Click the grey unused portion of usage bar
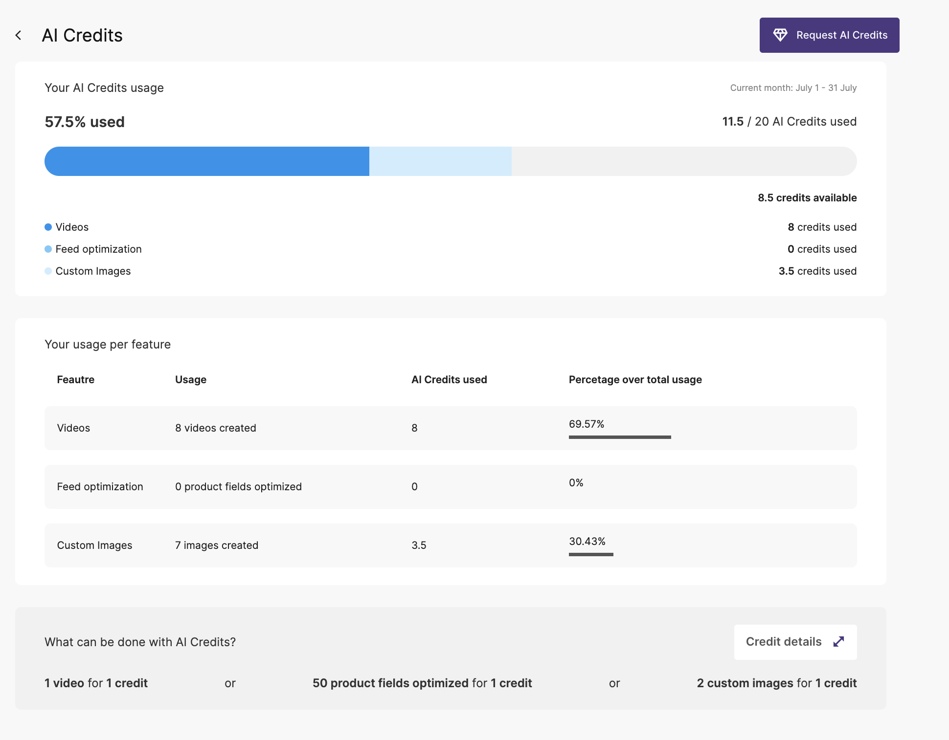This screenshot has height=740, width=949. click(x=684, y=161)
